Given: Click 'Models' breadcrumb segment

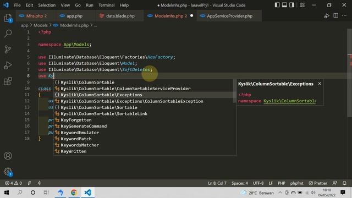Looking at the screenshot, I should (40, 25).
